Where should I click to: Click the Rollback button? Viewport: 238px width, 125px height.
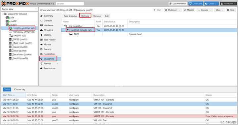pyautogui.click(x=85, y=16)
